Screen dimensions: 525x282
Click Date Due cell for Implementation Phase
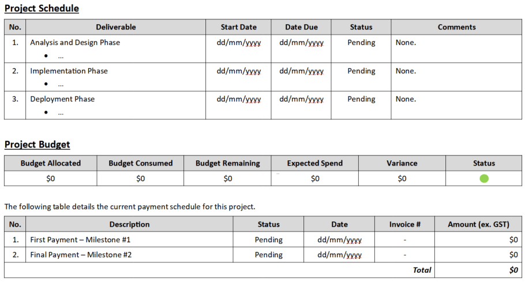coord(301,71)
